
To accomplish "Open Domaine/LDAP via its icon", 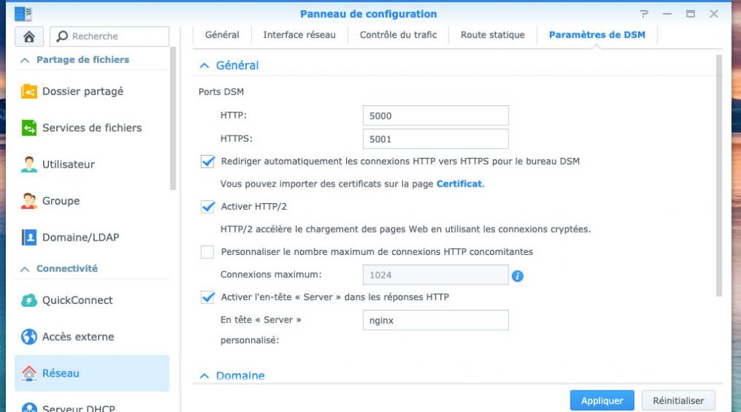I will coord(30,238).
